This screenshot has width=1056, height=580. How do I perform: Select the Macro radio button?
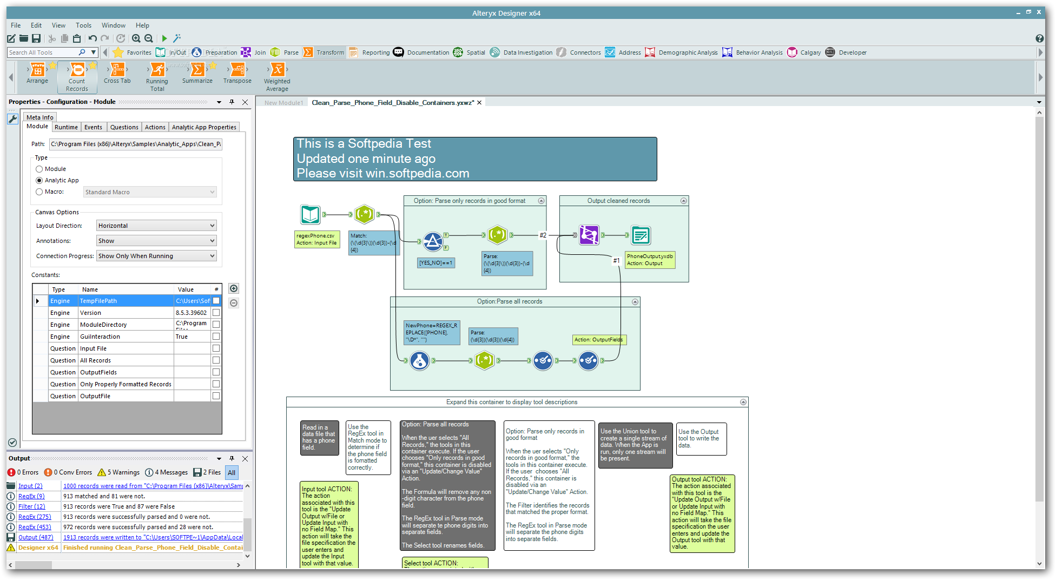pos(39,192)
